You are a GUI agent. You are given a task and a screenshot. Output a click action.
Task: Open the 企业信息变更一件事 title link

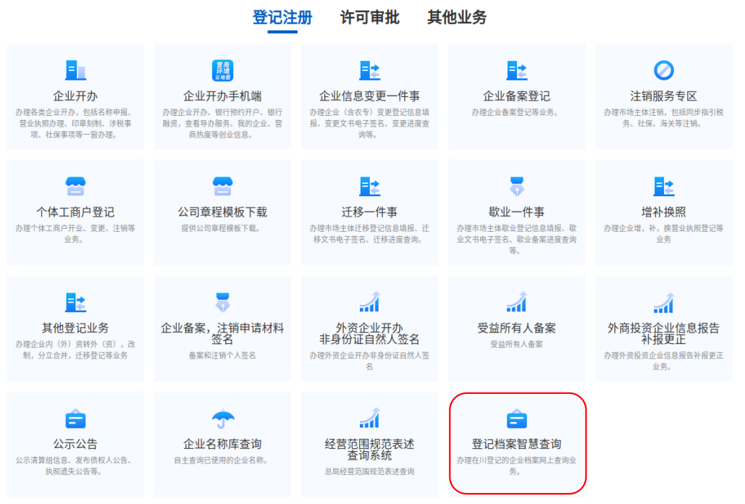point(369,96)
